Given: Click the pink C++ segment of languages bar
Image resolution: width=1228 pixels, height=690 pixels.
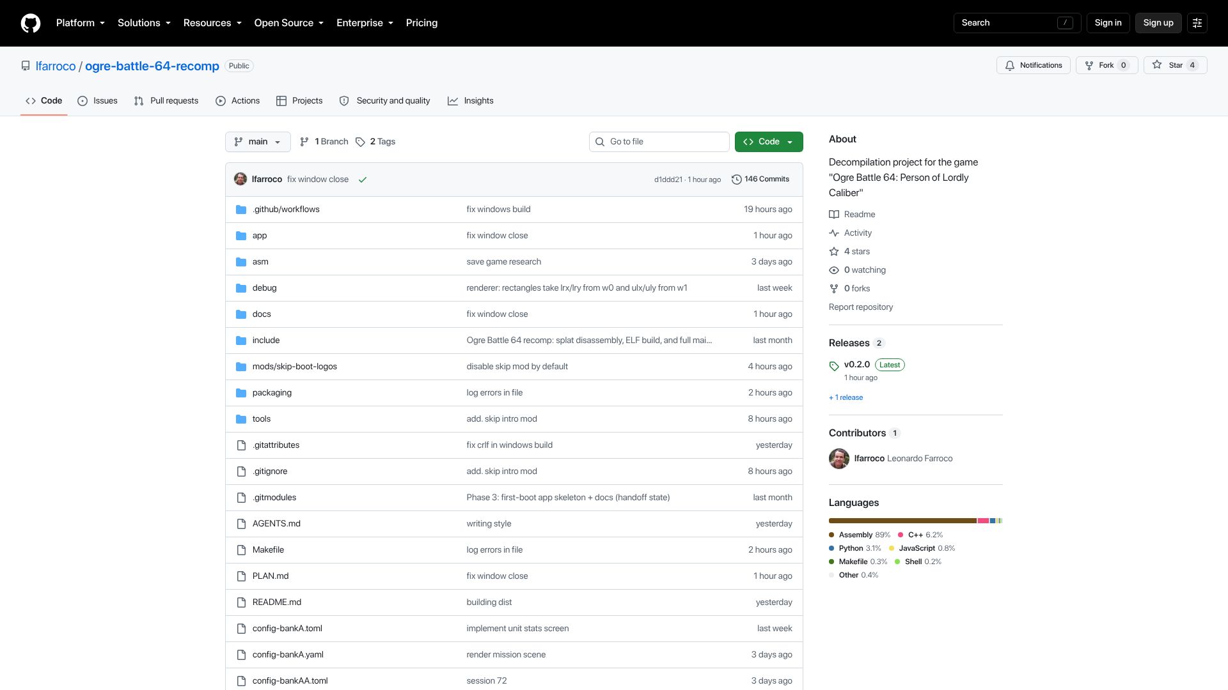Looking at the screenshot, I should (x=983, y=521).
